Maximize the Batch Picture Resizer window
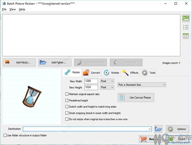 coord(176,4)
